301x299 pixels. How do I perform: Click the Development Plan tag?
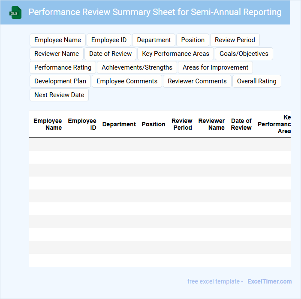[x=60, y=81]
